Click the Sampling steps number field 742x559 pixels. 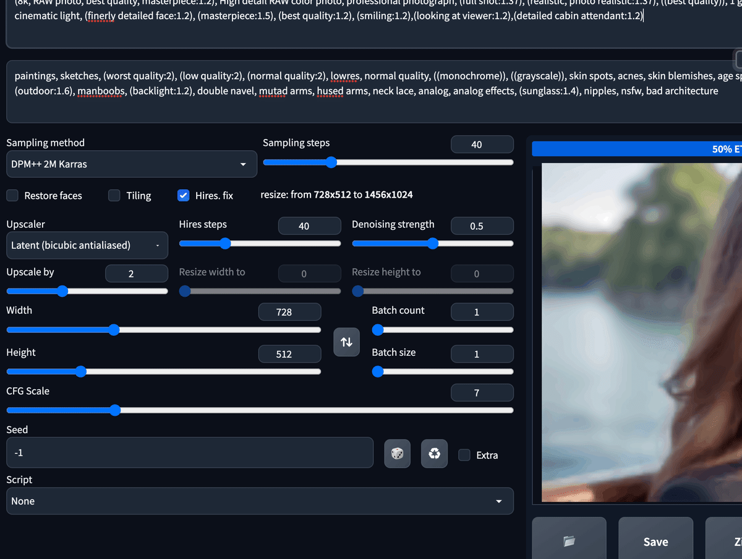tap(482, 145)
